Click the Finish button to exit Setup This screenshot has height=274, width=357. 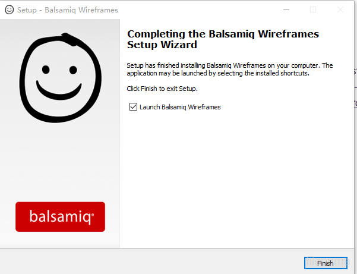point(326,263)
